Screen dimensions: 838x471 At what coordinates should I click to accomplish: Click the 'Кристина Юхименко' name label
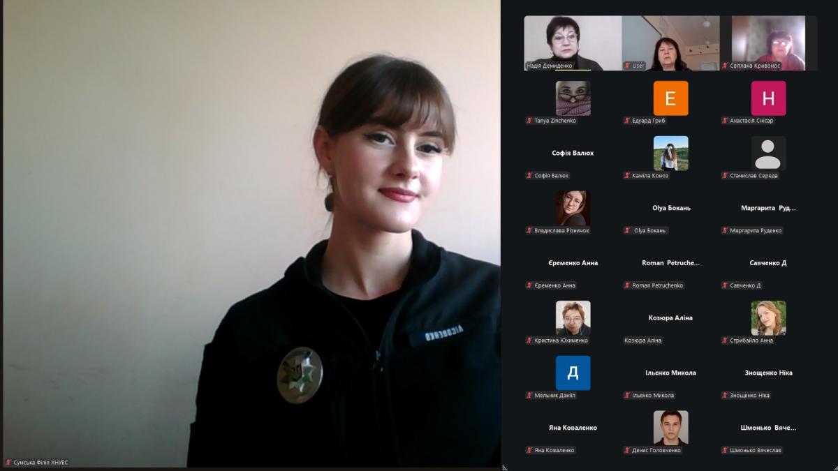point(561,341)
